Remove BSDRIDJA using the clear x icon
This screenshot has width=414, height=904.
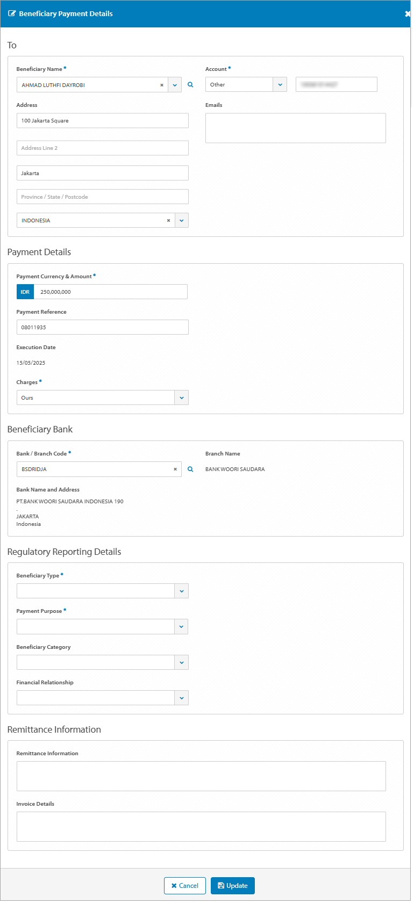tap(175, 469)
